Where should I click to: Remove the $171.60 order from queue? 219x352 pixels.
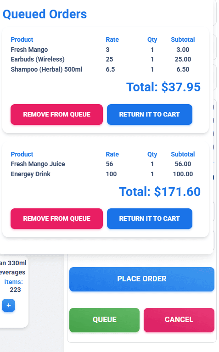[x=56, y=218]
